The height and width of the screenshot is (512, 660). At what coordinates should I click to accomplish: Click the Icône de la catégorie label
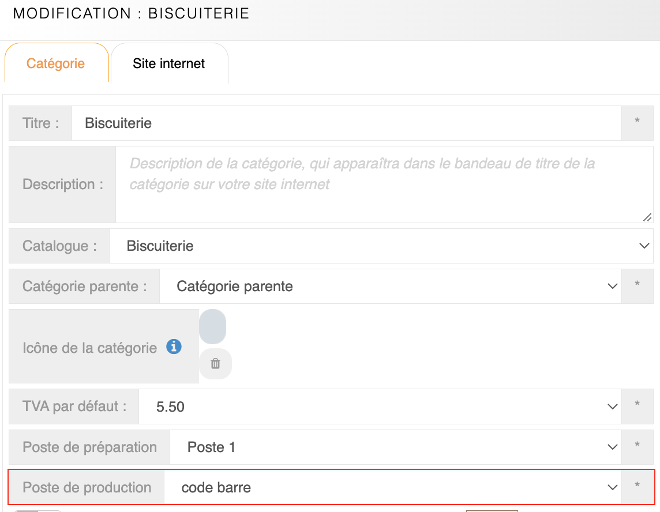click(89, 348)
